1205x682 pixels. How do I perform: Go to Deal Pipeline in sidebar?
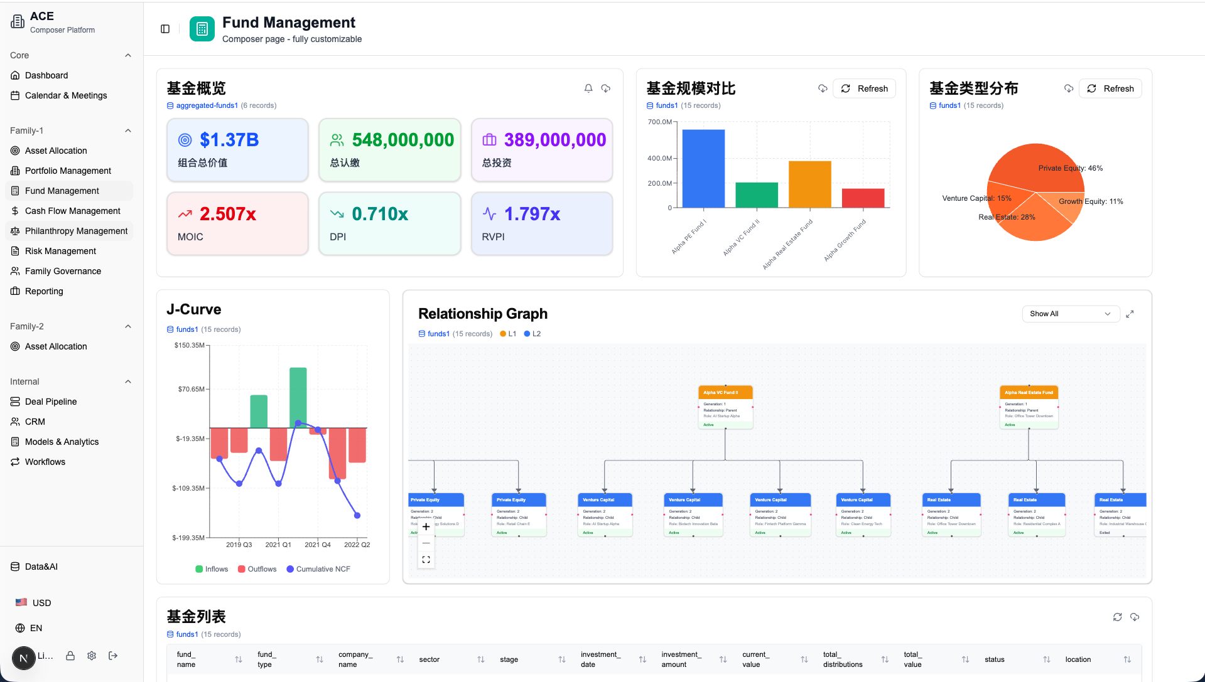click(x=51, y=402)
